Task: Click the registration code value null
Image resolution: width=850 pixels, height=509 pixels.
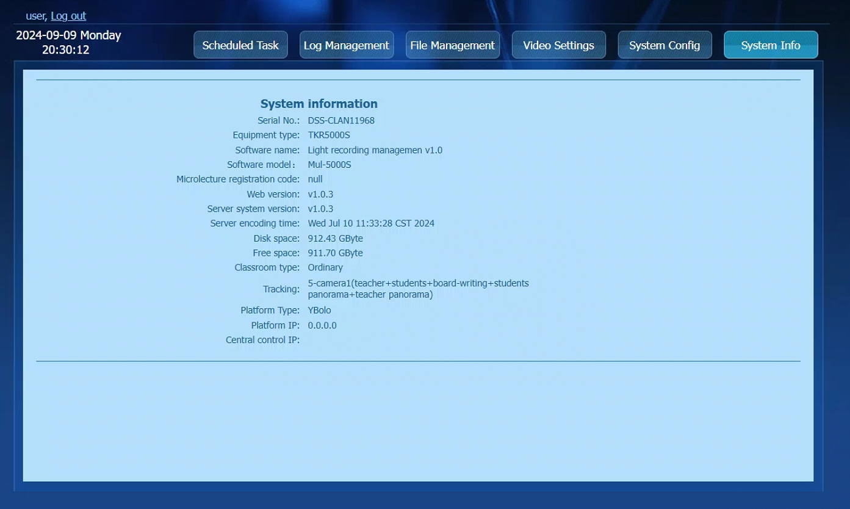Action: click(315, 179)
